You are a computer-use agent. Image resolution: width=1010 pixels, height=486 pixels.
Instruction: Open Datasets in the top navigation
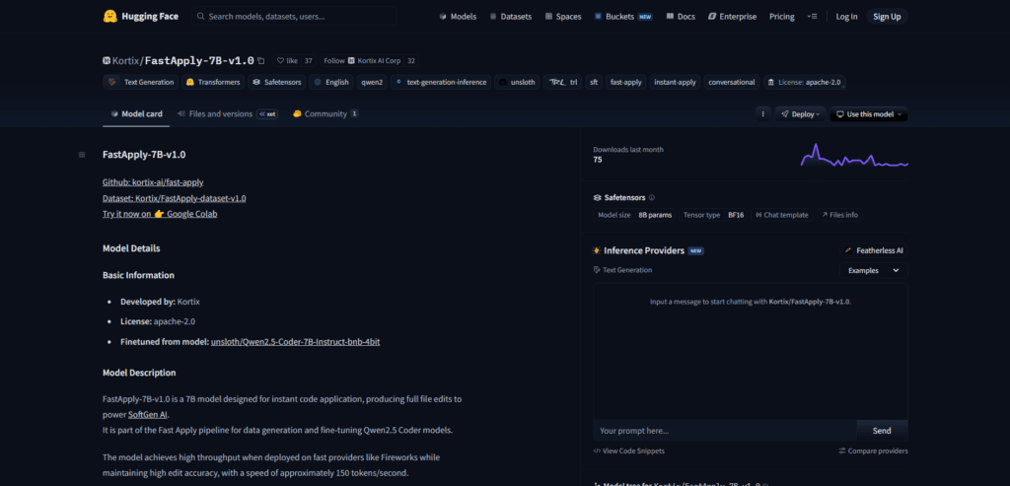pos(510,17)
